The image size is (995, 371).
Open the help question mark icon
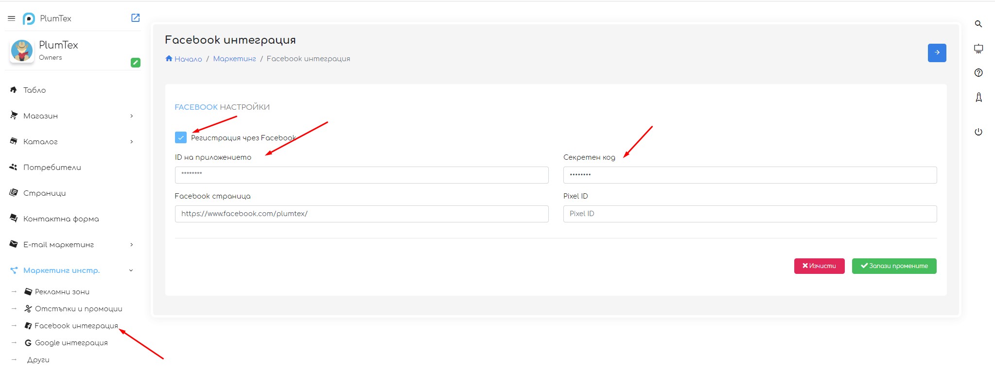pyautogui.click(x=978, y=73)
